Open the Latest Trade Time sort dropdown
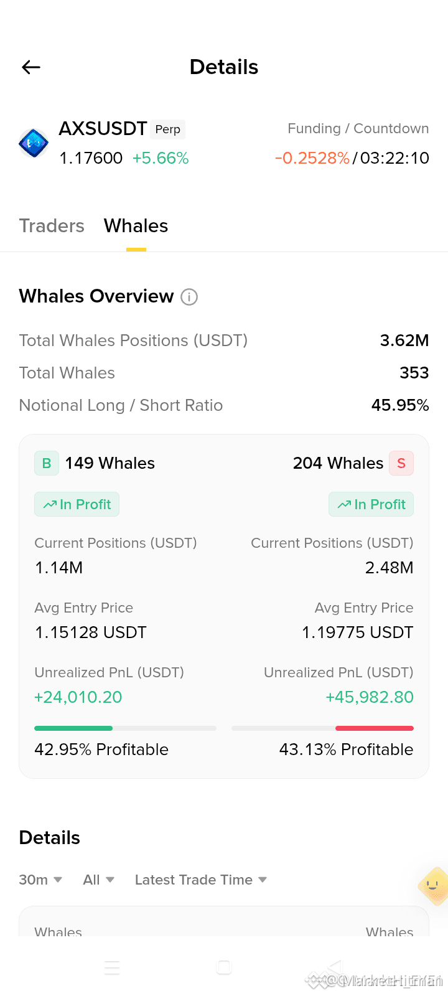Viewport: 448px width, 996px height. (201, 880)
